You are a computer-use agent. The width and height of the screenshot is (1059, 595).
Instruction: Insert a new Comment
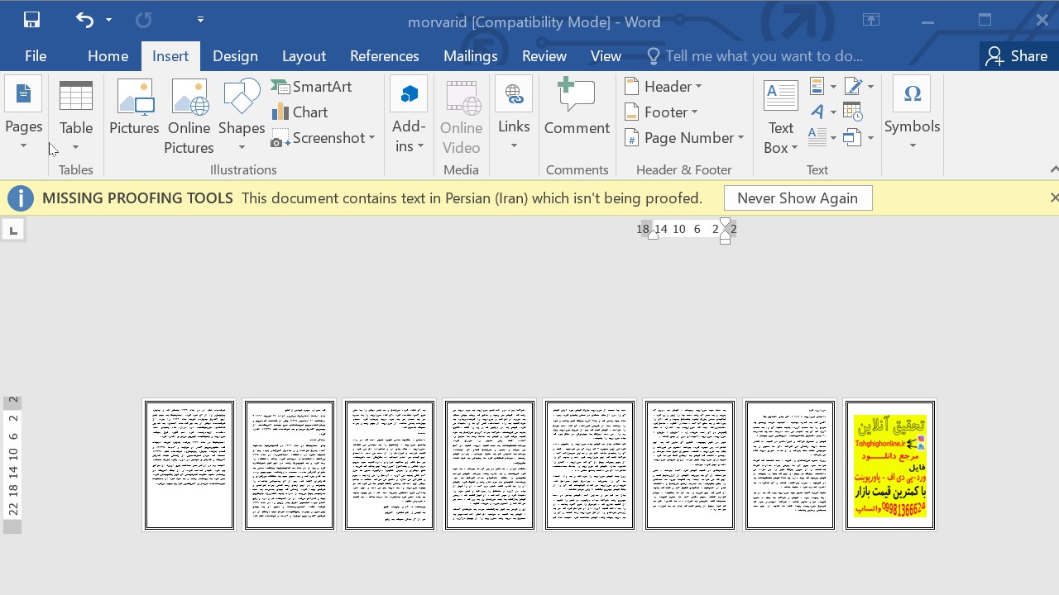click(577, 107)
